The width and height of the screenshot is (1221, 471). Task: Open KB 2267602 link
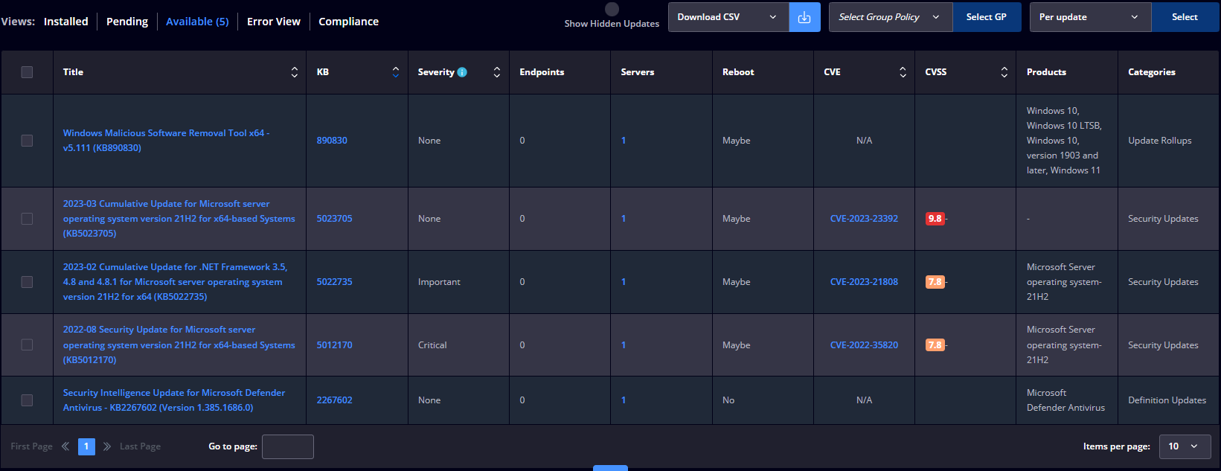click(335, 400)
